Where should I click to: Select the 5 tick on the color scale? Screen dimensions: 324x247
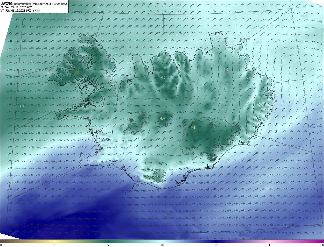coord(108,245)
